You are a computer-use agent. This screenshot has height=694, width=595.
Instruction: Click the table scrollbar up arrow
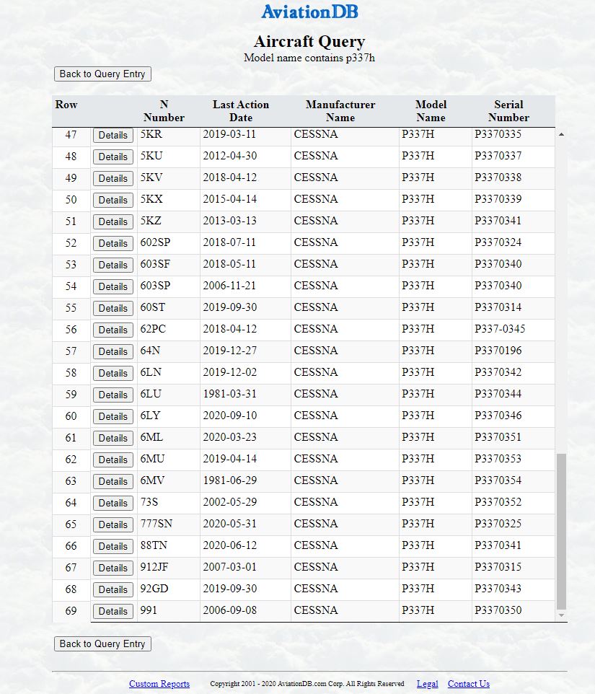point(561,134)
